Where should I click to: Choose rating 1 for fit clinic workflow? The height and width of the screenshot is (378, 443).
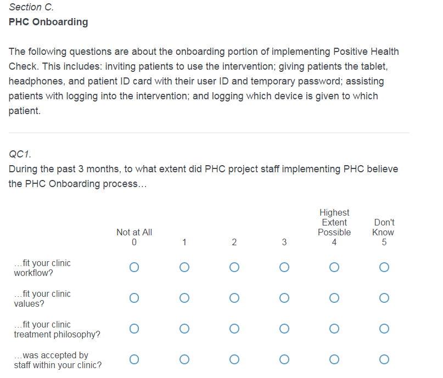click(184, 268)
